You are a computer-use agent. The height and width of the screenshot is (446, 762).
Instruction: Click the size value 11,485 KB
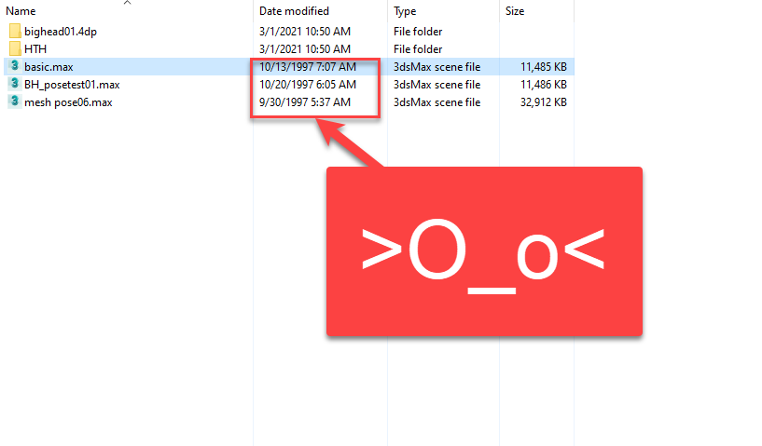[544, 66]
